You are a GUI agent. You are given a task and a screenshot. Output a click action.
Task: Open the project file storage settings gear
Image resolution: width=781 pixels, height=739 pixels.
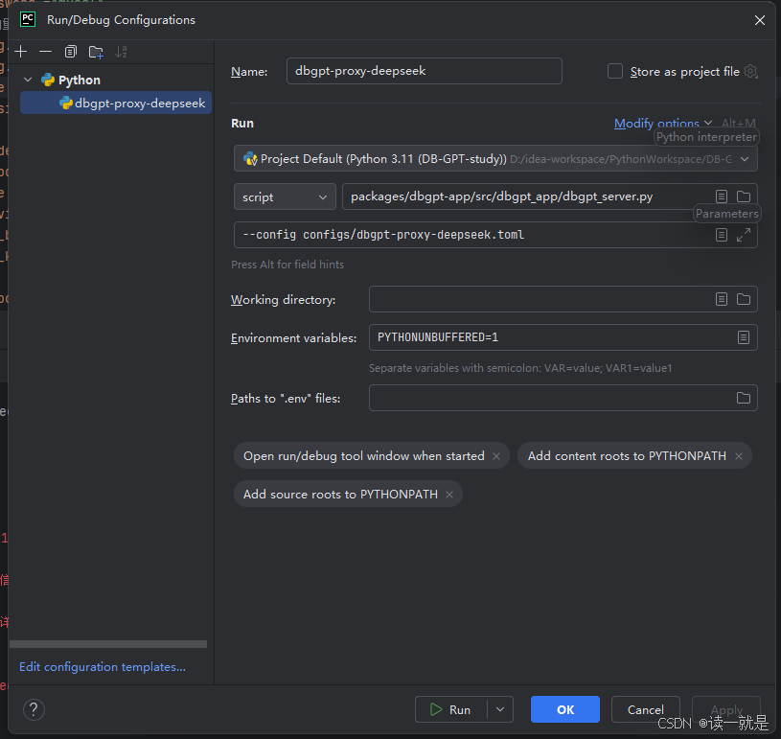[750, 71]
